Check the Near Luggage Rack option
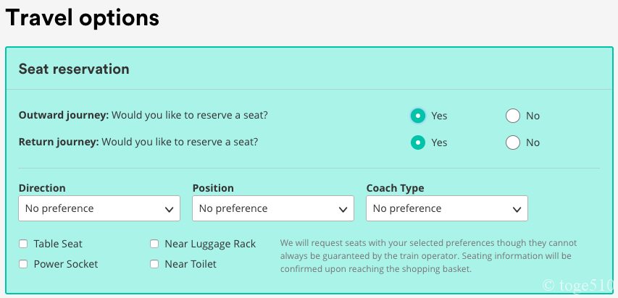This screenshot has width=618, height=298. click(154, 244)
